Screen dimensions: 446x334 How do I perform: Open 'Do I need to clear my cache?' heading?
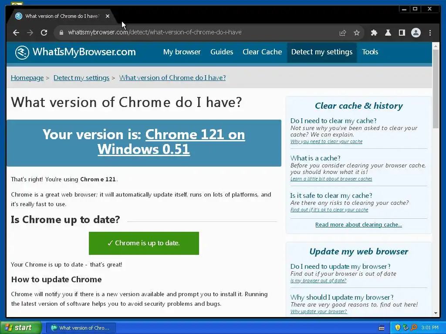click(x=333, y=121)
